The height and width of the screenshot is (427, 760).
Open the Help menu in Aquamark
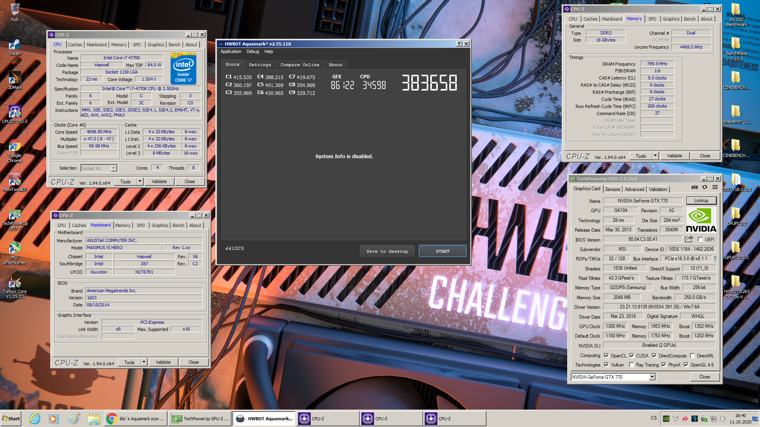268,51
